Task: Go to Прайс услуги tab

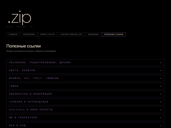Action: 47,34
